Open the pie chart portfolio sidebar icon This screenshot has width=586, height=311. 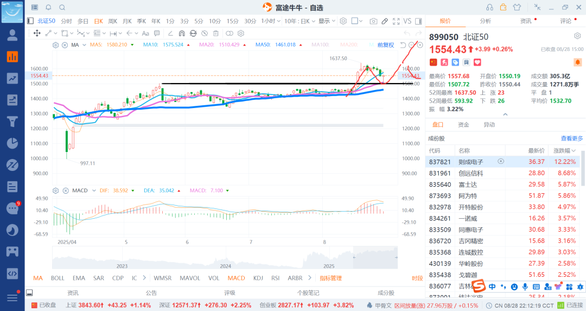point(12,143)
